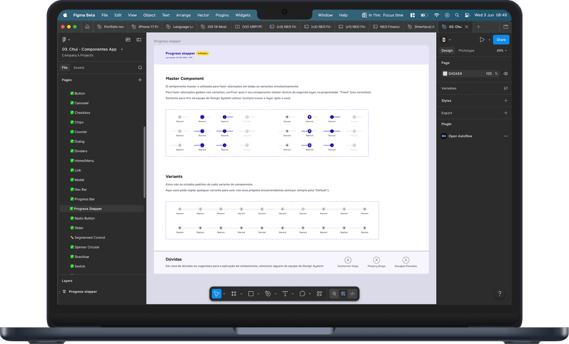
Task: Open present options chevron next to play
Action: (x=489, y=40)
